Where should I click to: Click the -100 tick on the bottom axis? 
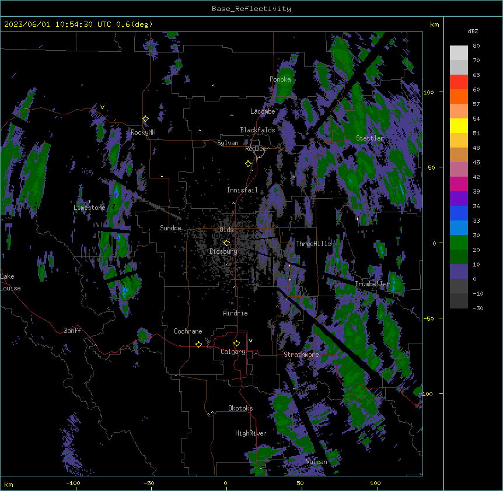coord(73,483)
